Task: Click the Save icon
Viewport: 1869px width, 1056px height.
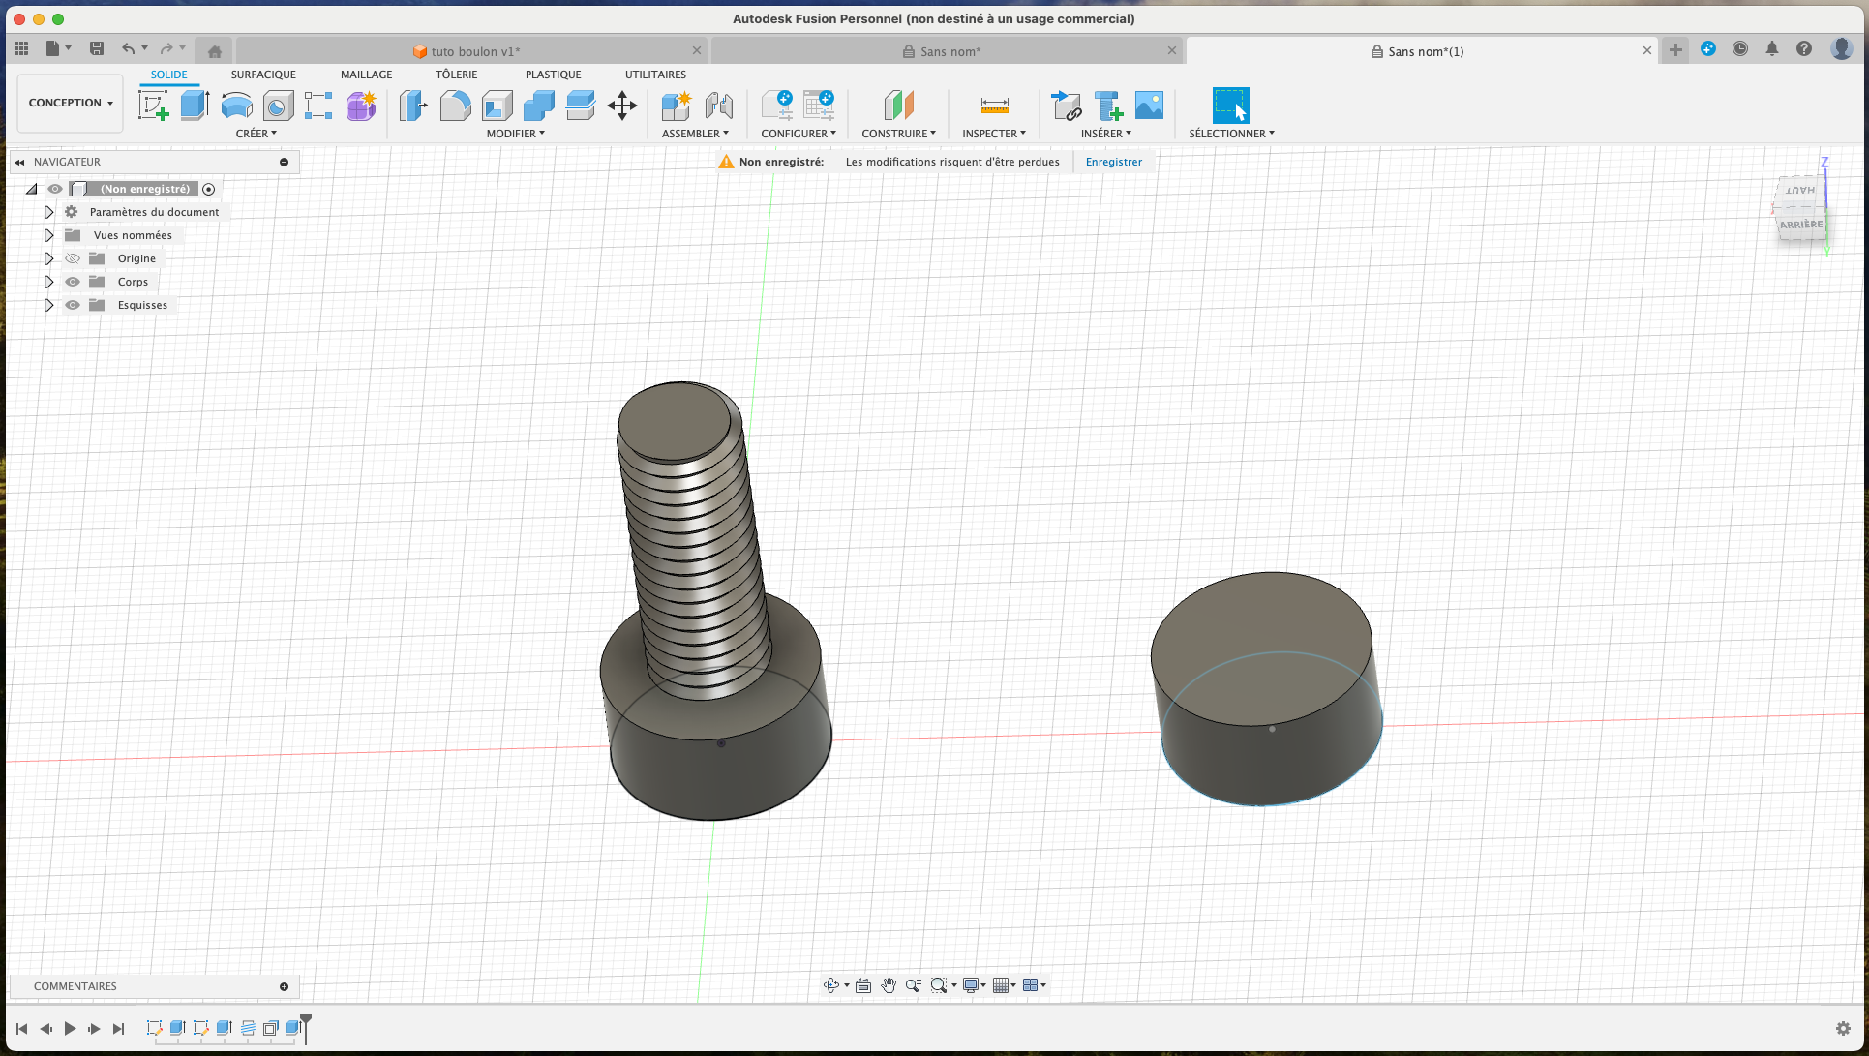Action: tap(96, 48)
